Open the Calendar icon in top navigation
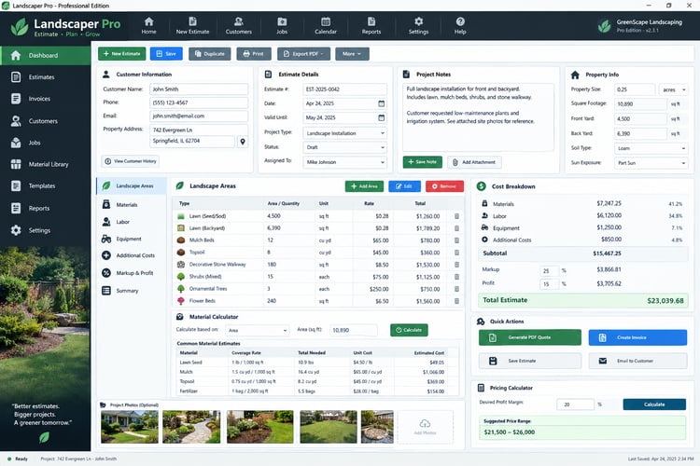Viewport: 700px width, 466px height. click(326, 21)
